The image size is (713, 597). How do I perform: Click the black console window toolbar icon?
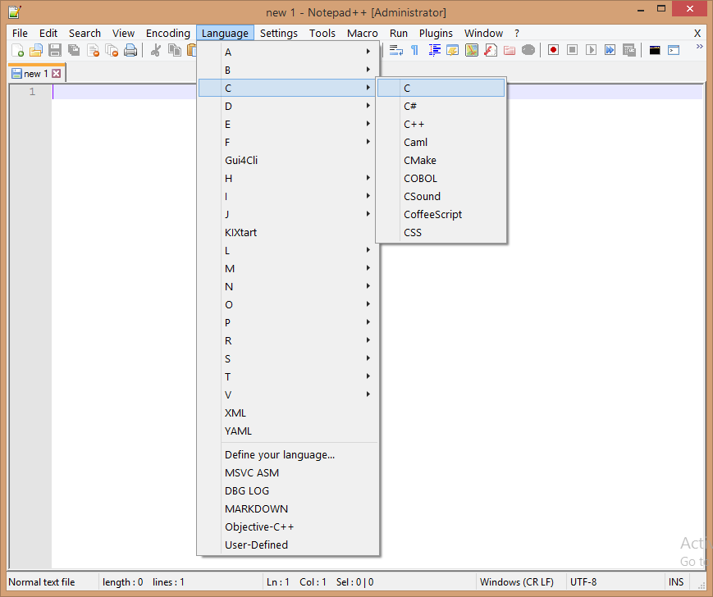pyautogui.click(x=655, y=50)
